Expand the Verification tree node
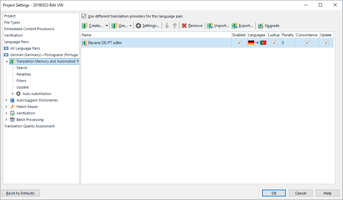The image size is (343, 200). (6, 113)
